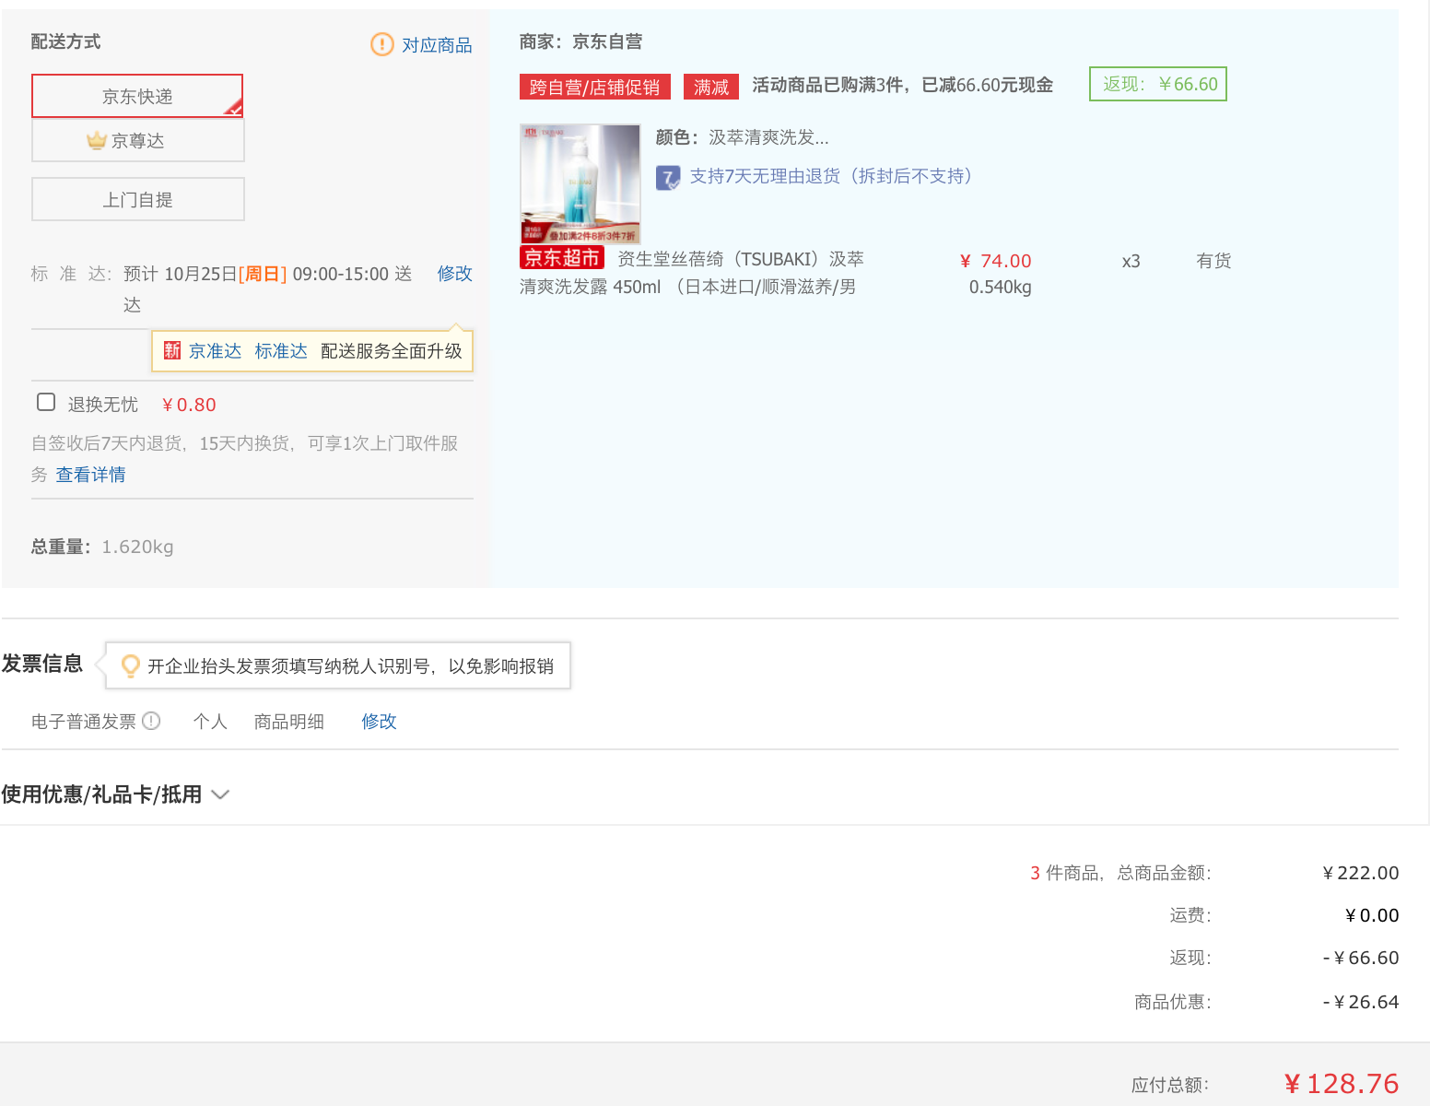Click the 商家：京东自营 label
Image resolution: width=1430 pixels, height=1106 pixels.
coord(580,41)
